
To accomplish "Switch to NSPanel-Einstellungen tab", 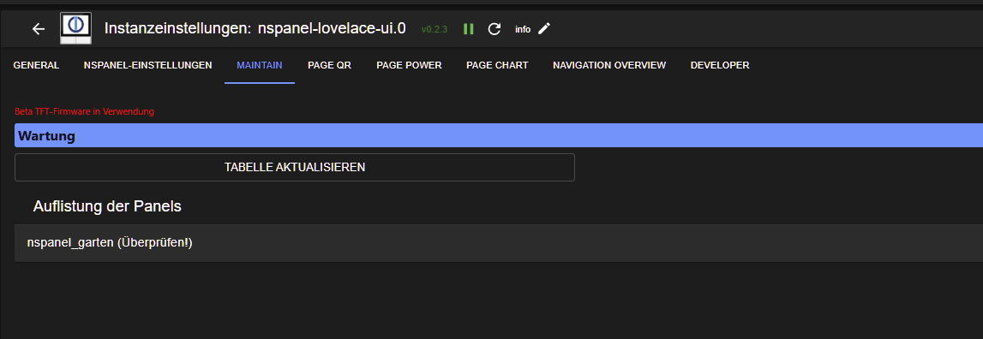I will tap(148, 65).
